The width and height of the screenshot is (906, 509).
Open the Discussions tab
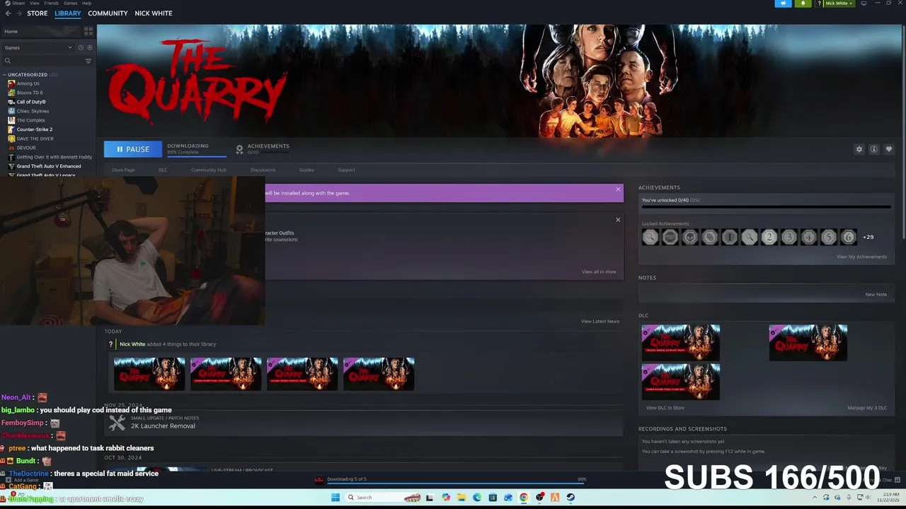tap(263, 170)
